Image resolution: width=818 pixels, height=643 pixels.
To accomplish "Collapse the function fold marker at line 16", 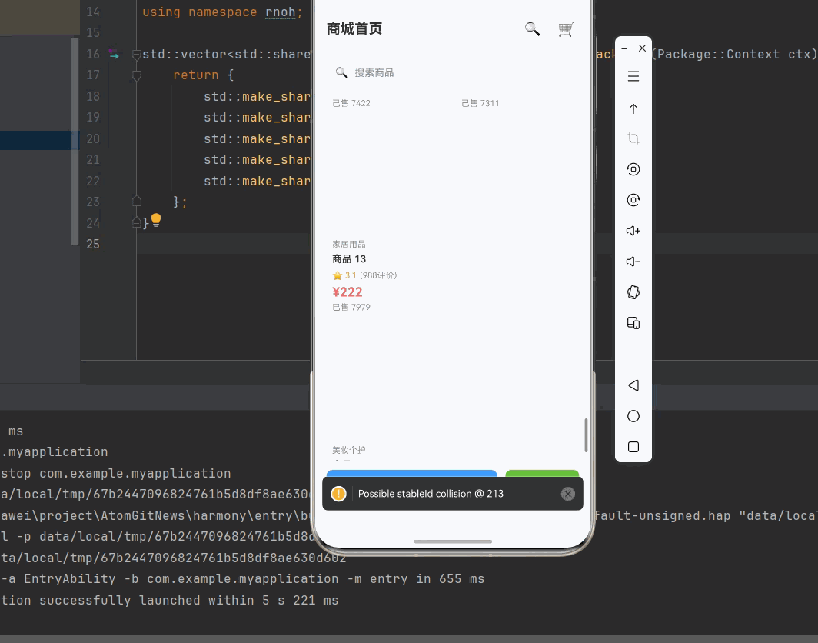I will coord(137,55).
